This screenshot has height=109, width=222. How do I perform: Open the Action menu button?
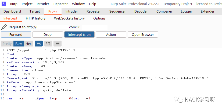coord(111,34)
